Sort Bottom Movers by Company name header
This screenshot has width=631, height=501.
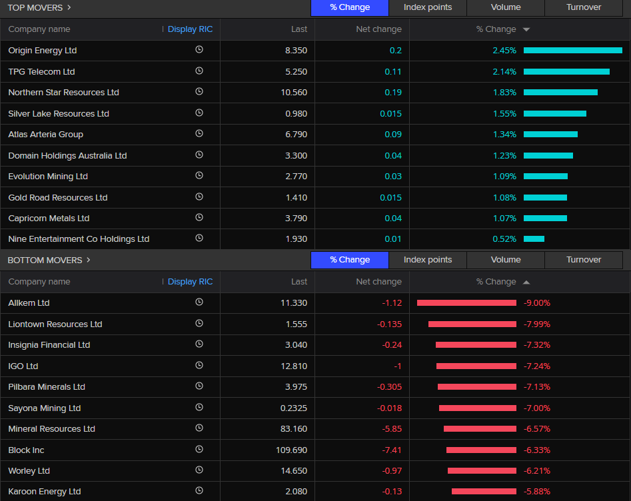point(39,282)
